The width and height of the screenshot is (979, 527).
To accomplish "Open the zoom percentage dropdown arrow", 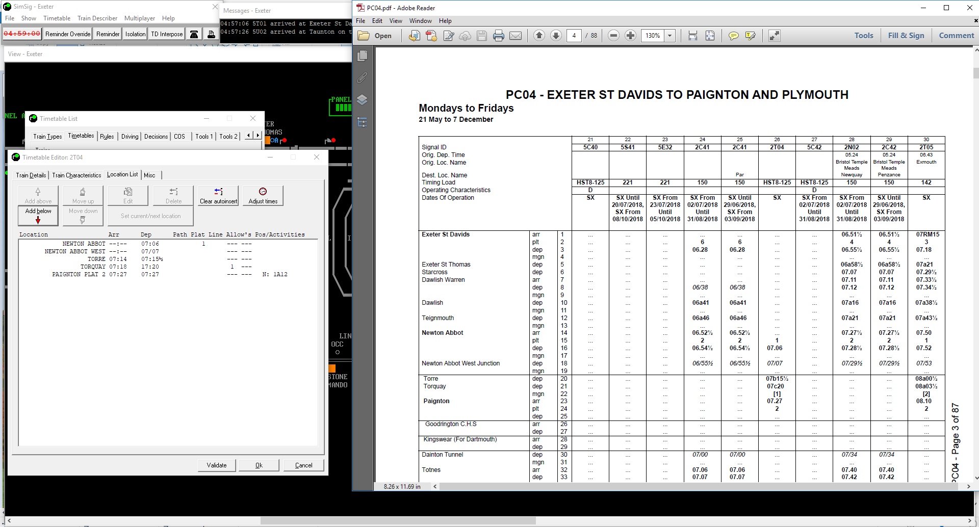I will pos(670,36).
